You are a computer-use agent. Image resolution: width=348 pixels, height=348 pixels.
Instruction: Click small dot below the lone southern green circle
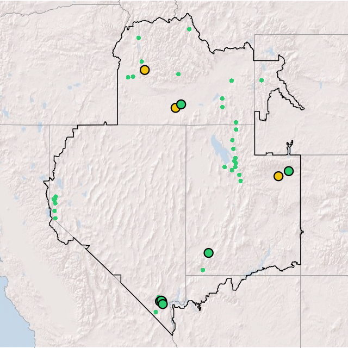(x=203, y=270)
